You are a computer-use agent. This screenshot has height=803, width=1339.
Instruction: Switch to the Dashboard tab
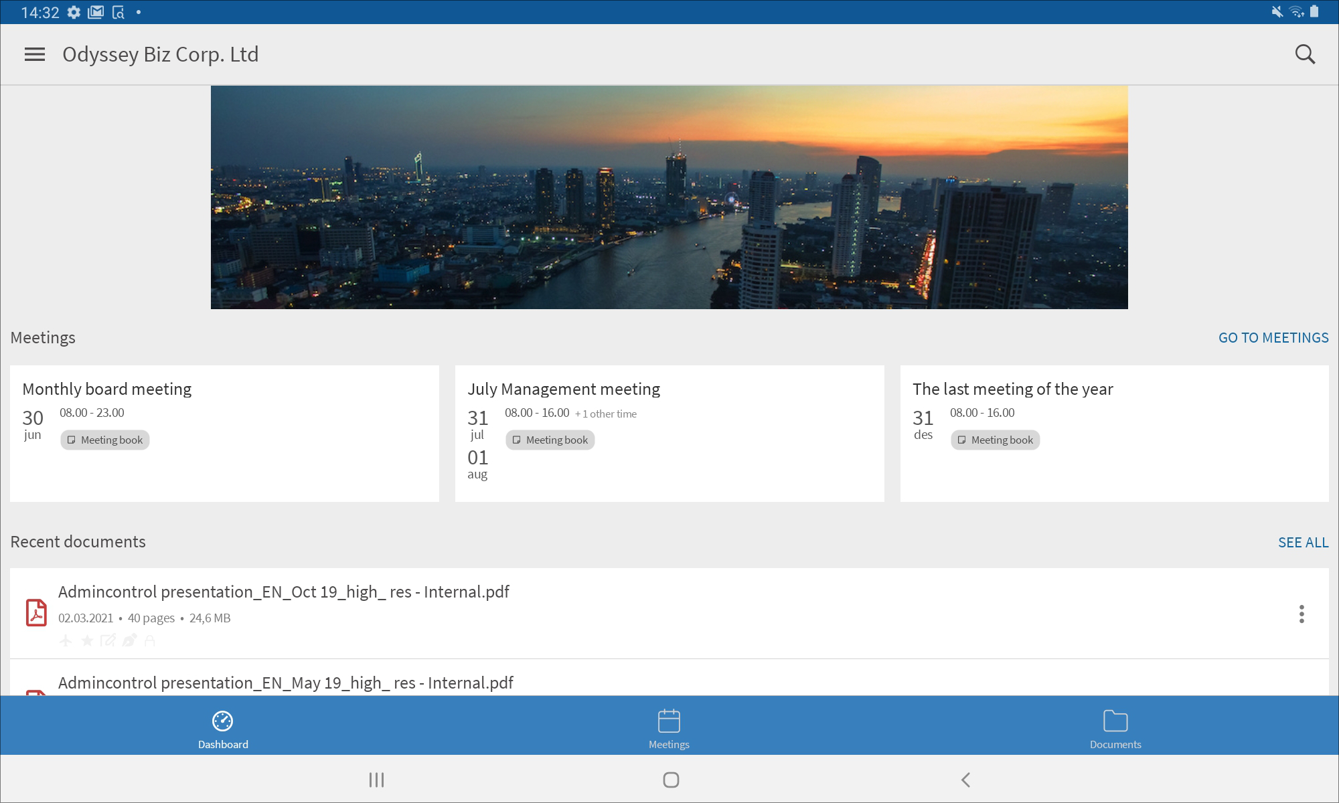[x=223, y=729]
